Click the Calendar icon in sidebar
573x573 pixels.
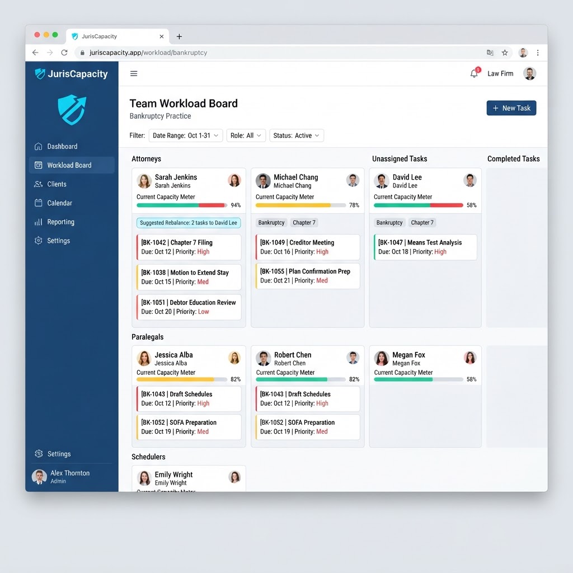[39, 203]
